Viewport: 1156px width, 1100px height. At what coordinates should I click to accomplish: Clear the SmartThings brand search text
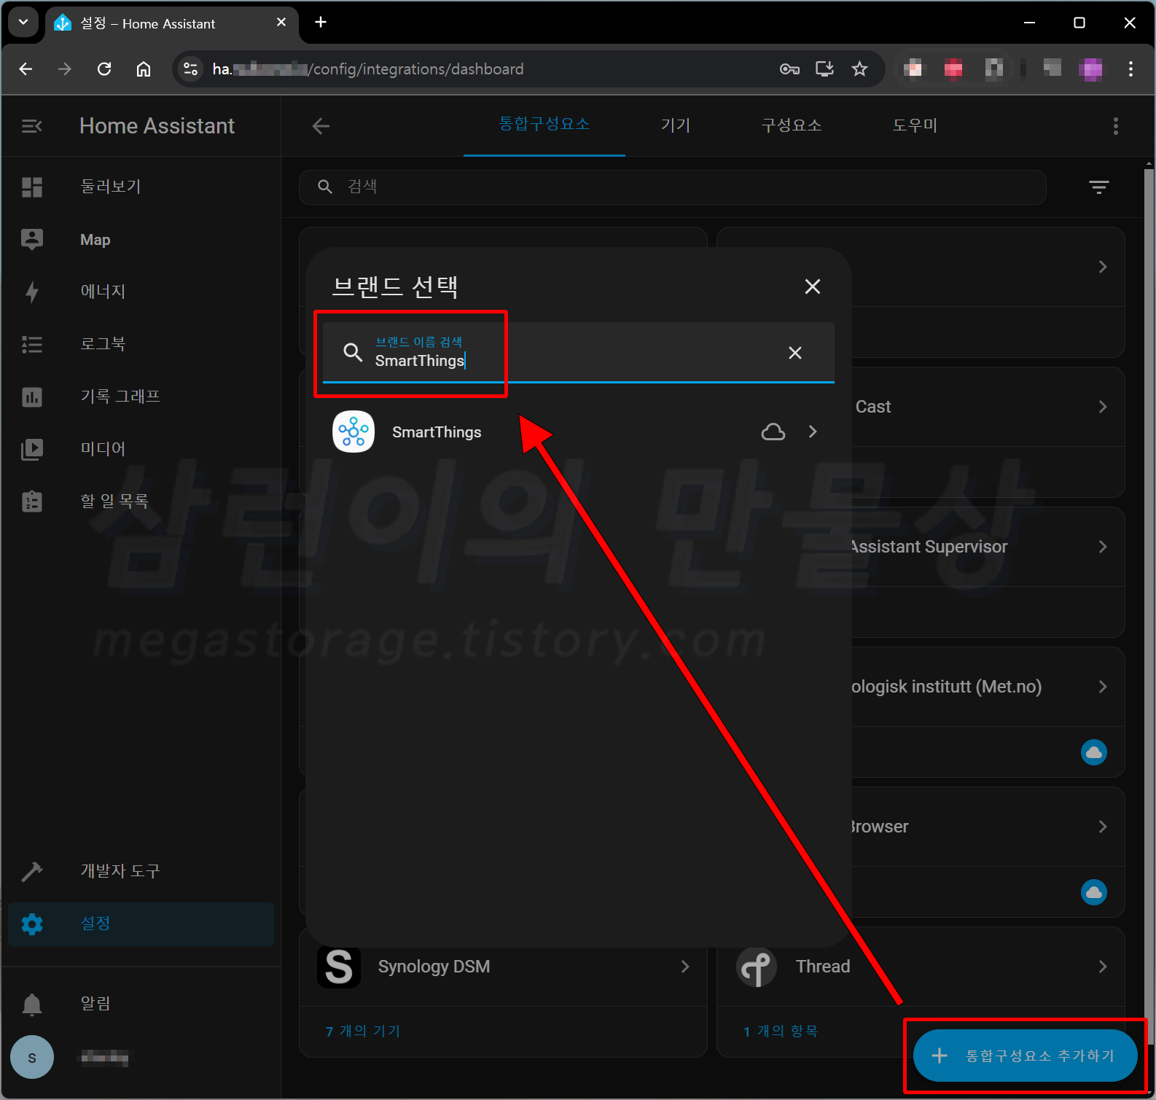tap(795, 353)
